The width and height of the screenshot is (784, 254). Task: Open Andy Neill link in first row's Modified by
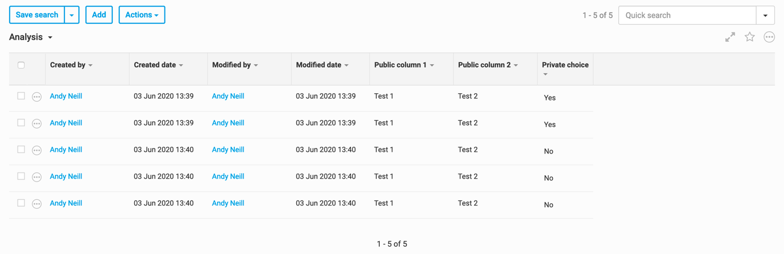[x=228, y=96]
